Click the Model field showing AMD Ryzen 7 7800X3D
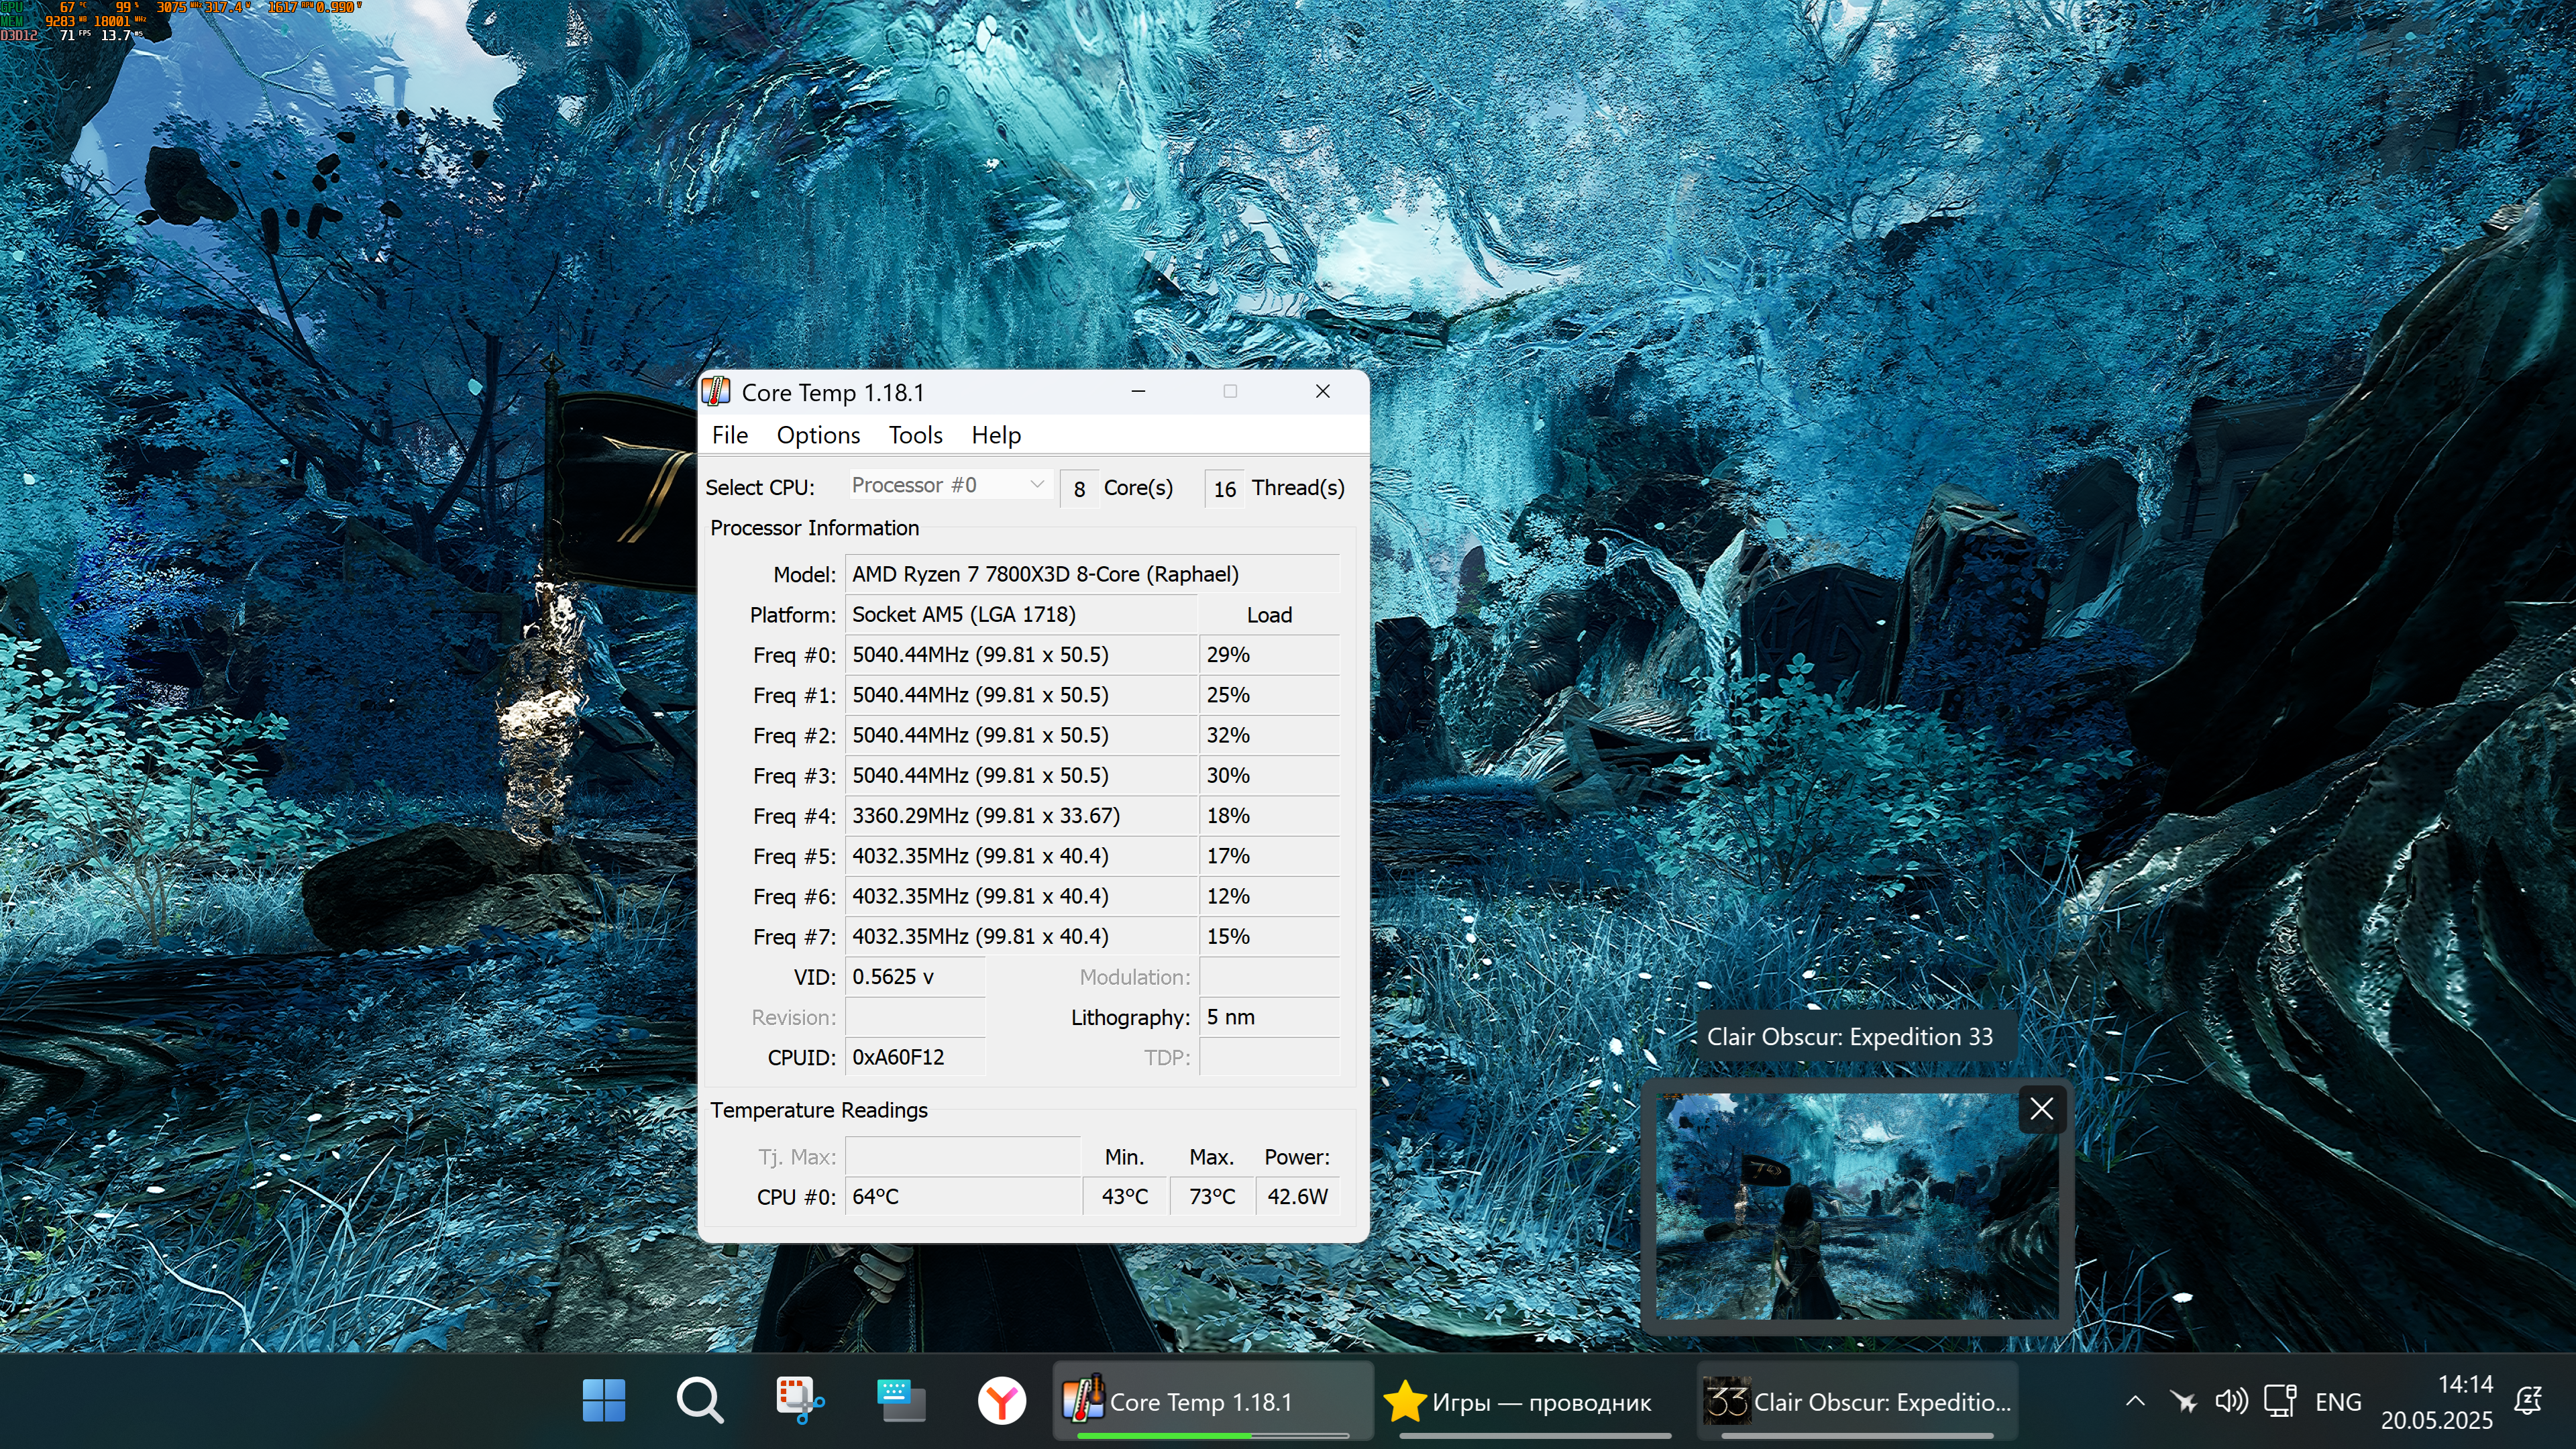Image resolution: width=2576 pixels, height=1449 pixels. [x=1092, y=574]
